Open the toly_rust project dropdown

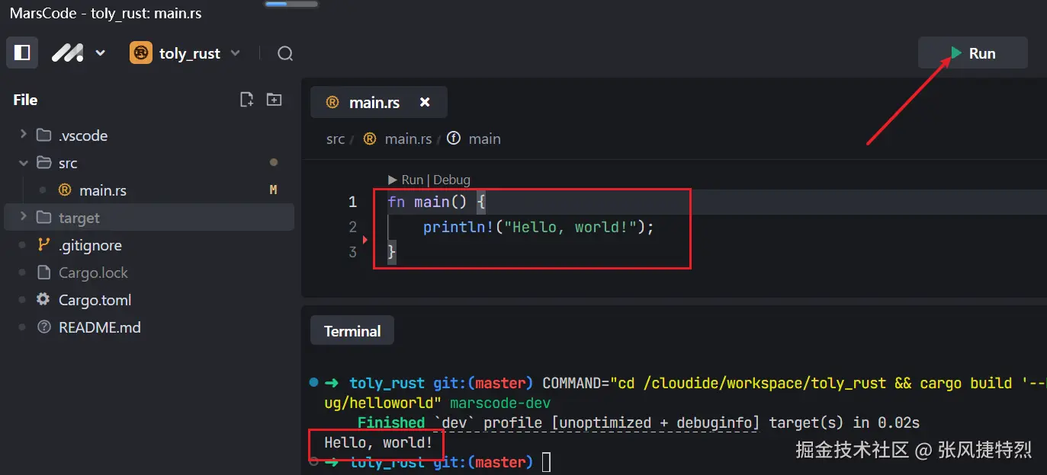[x=185, y=53]
